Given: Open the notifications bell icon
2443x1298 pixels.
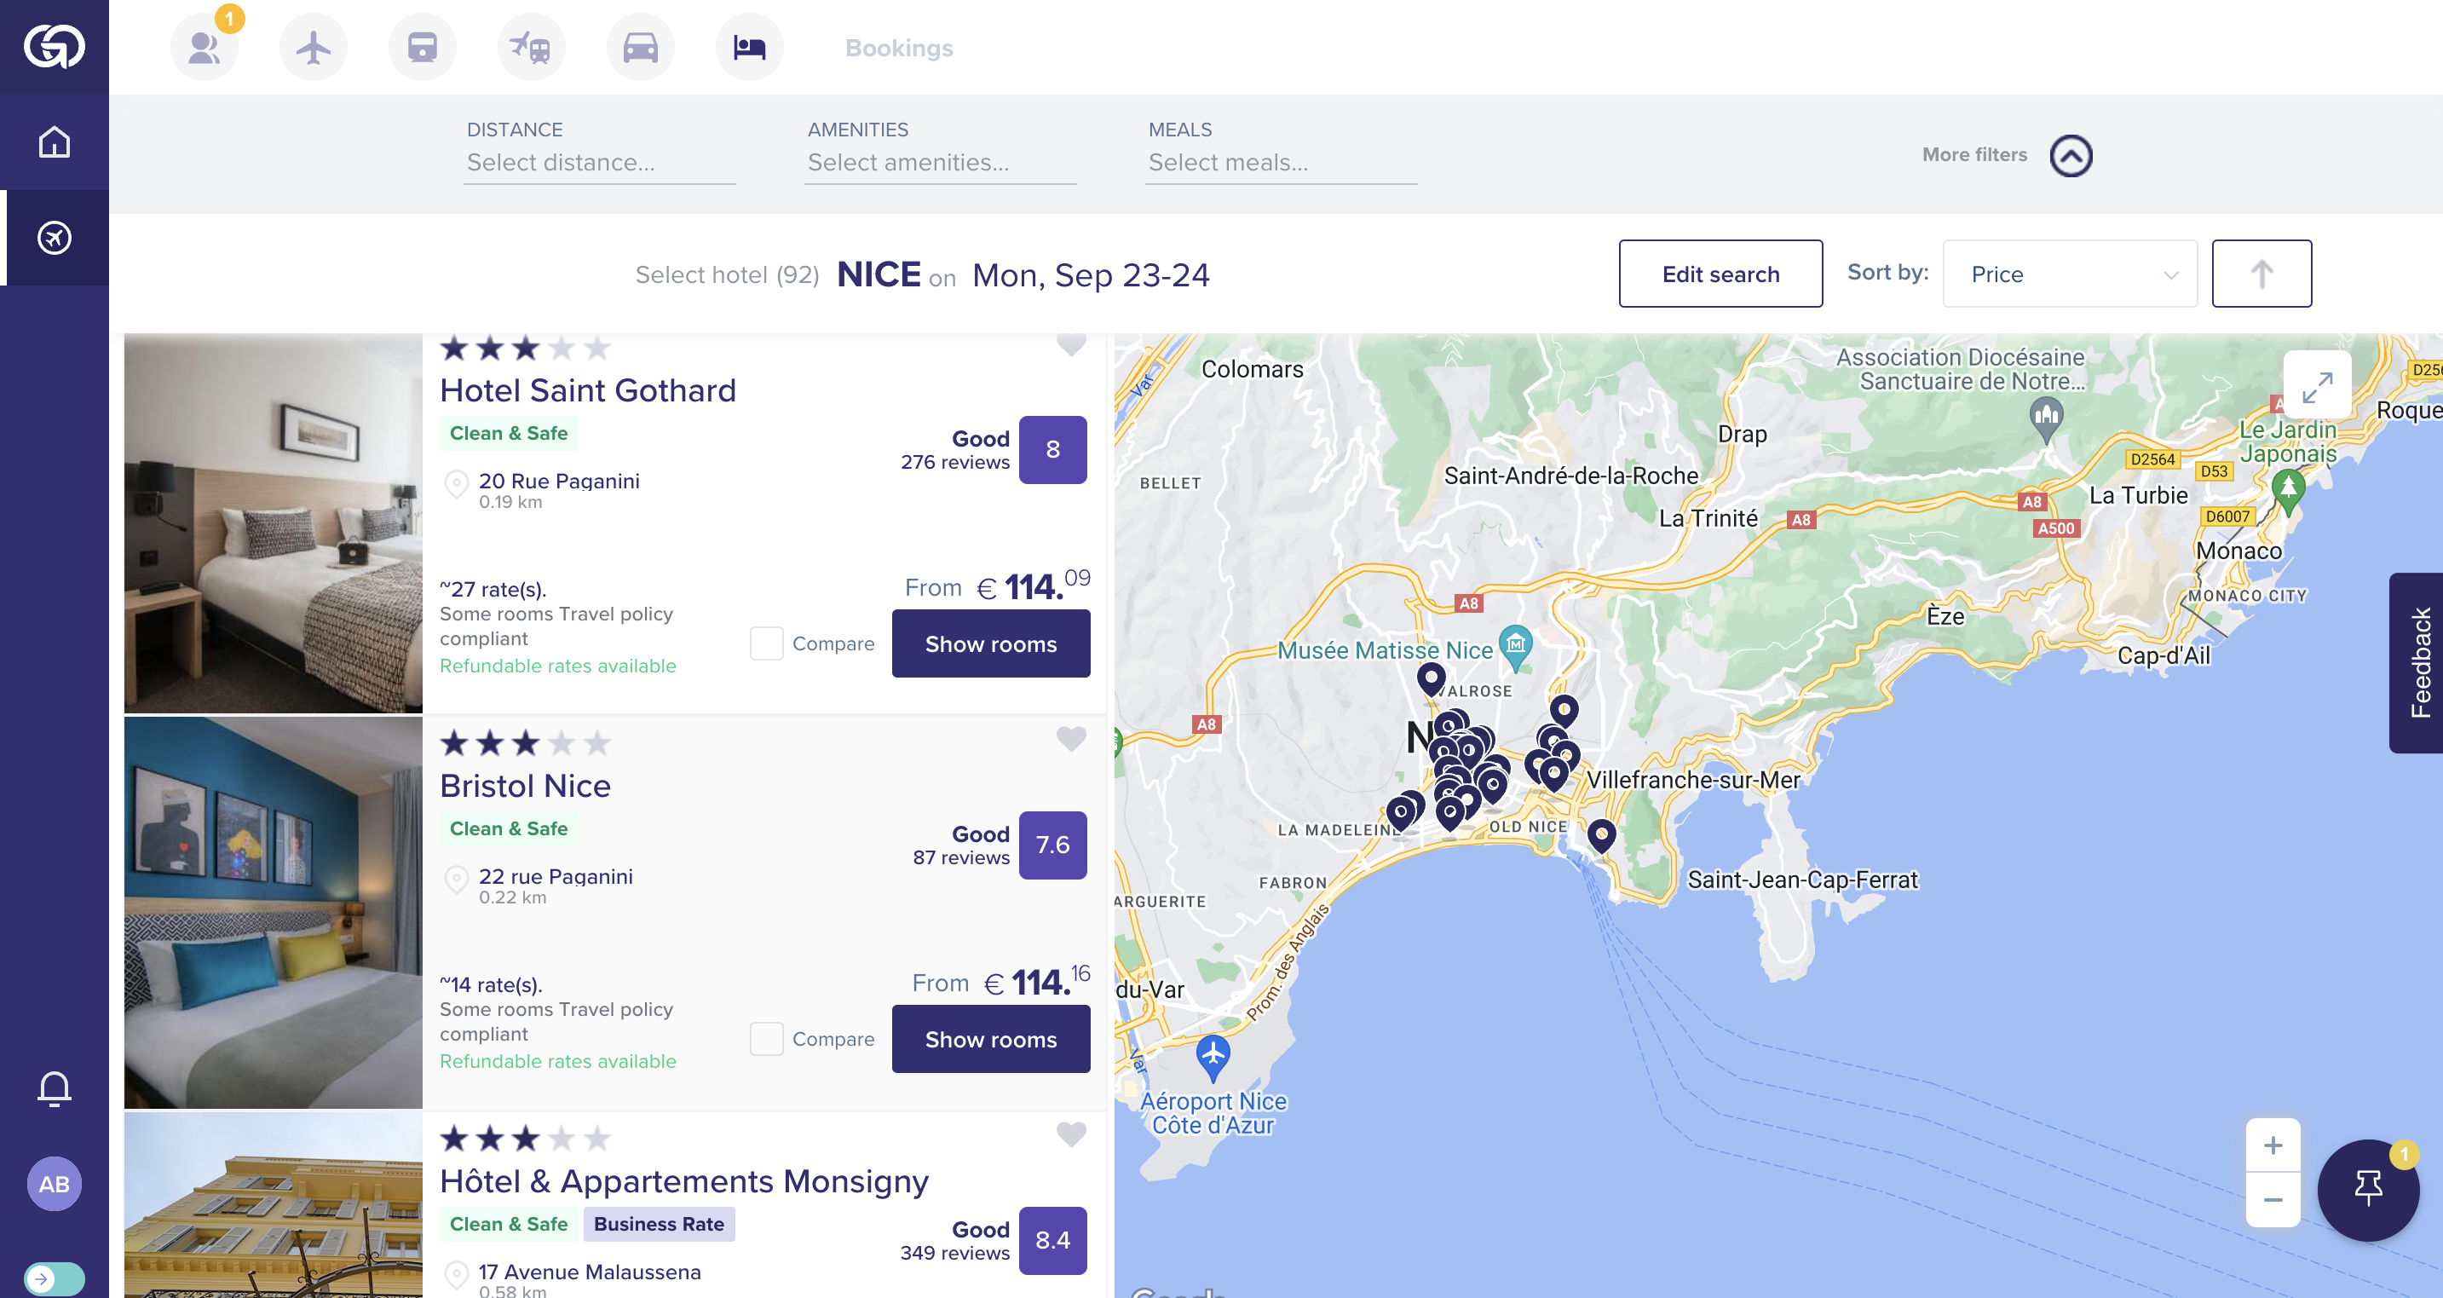Looking at the screenshot, I should 54,1087.
